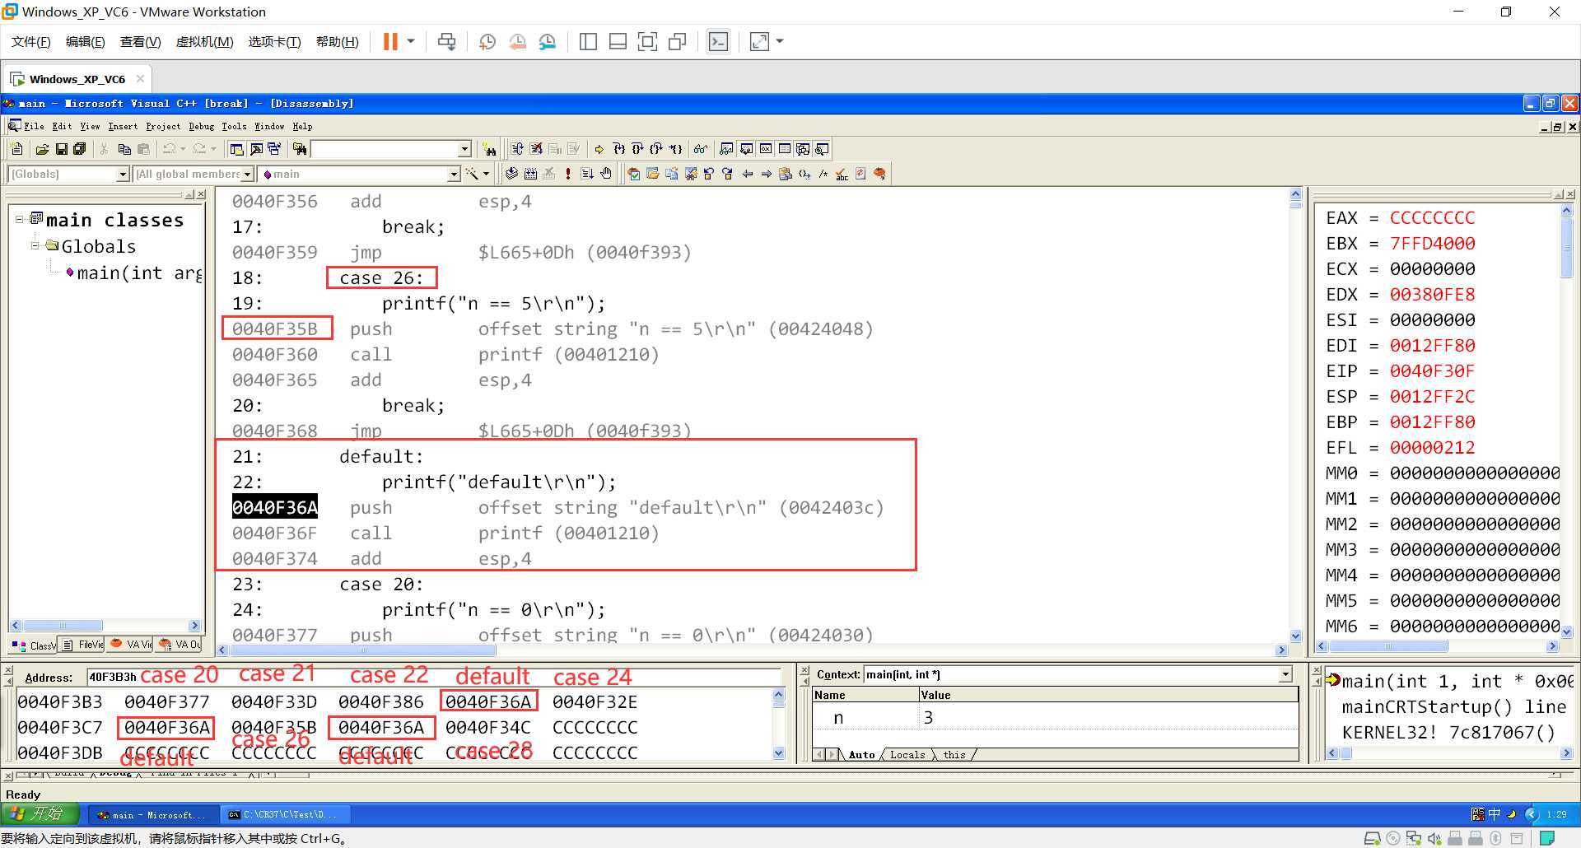Viewport: 1581px width, 848px height.
Task: Toggle the Watch window toolbar button
Action: click(x=726, y=149)
